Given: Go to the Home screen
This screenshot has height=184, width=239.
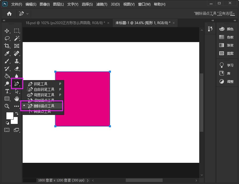Looking at the screenshot, I should point(9,14).
